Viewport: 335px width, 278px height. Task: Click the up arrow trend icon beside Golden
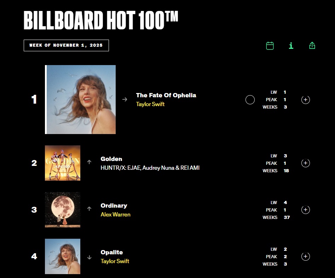pos(89,162)
